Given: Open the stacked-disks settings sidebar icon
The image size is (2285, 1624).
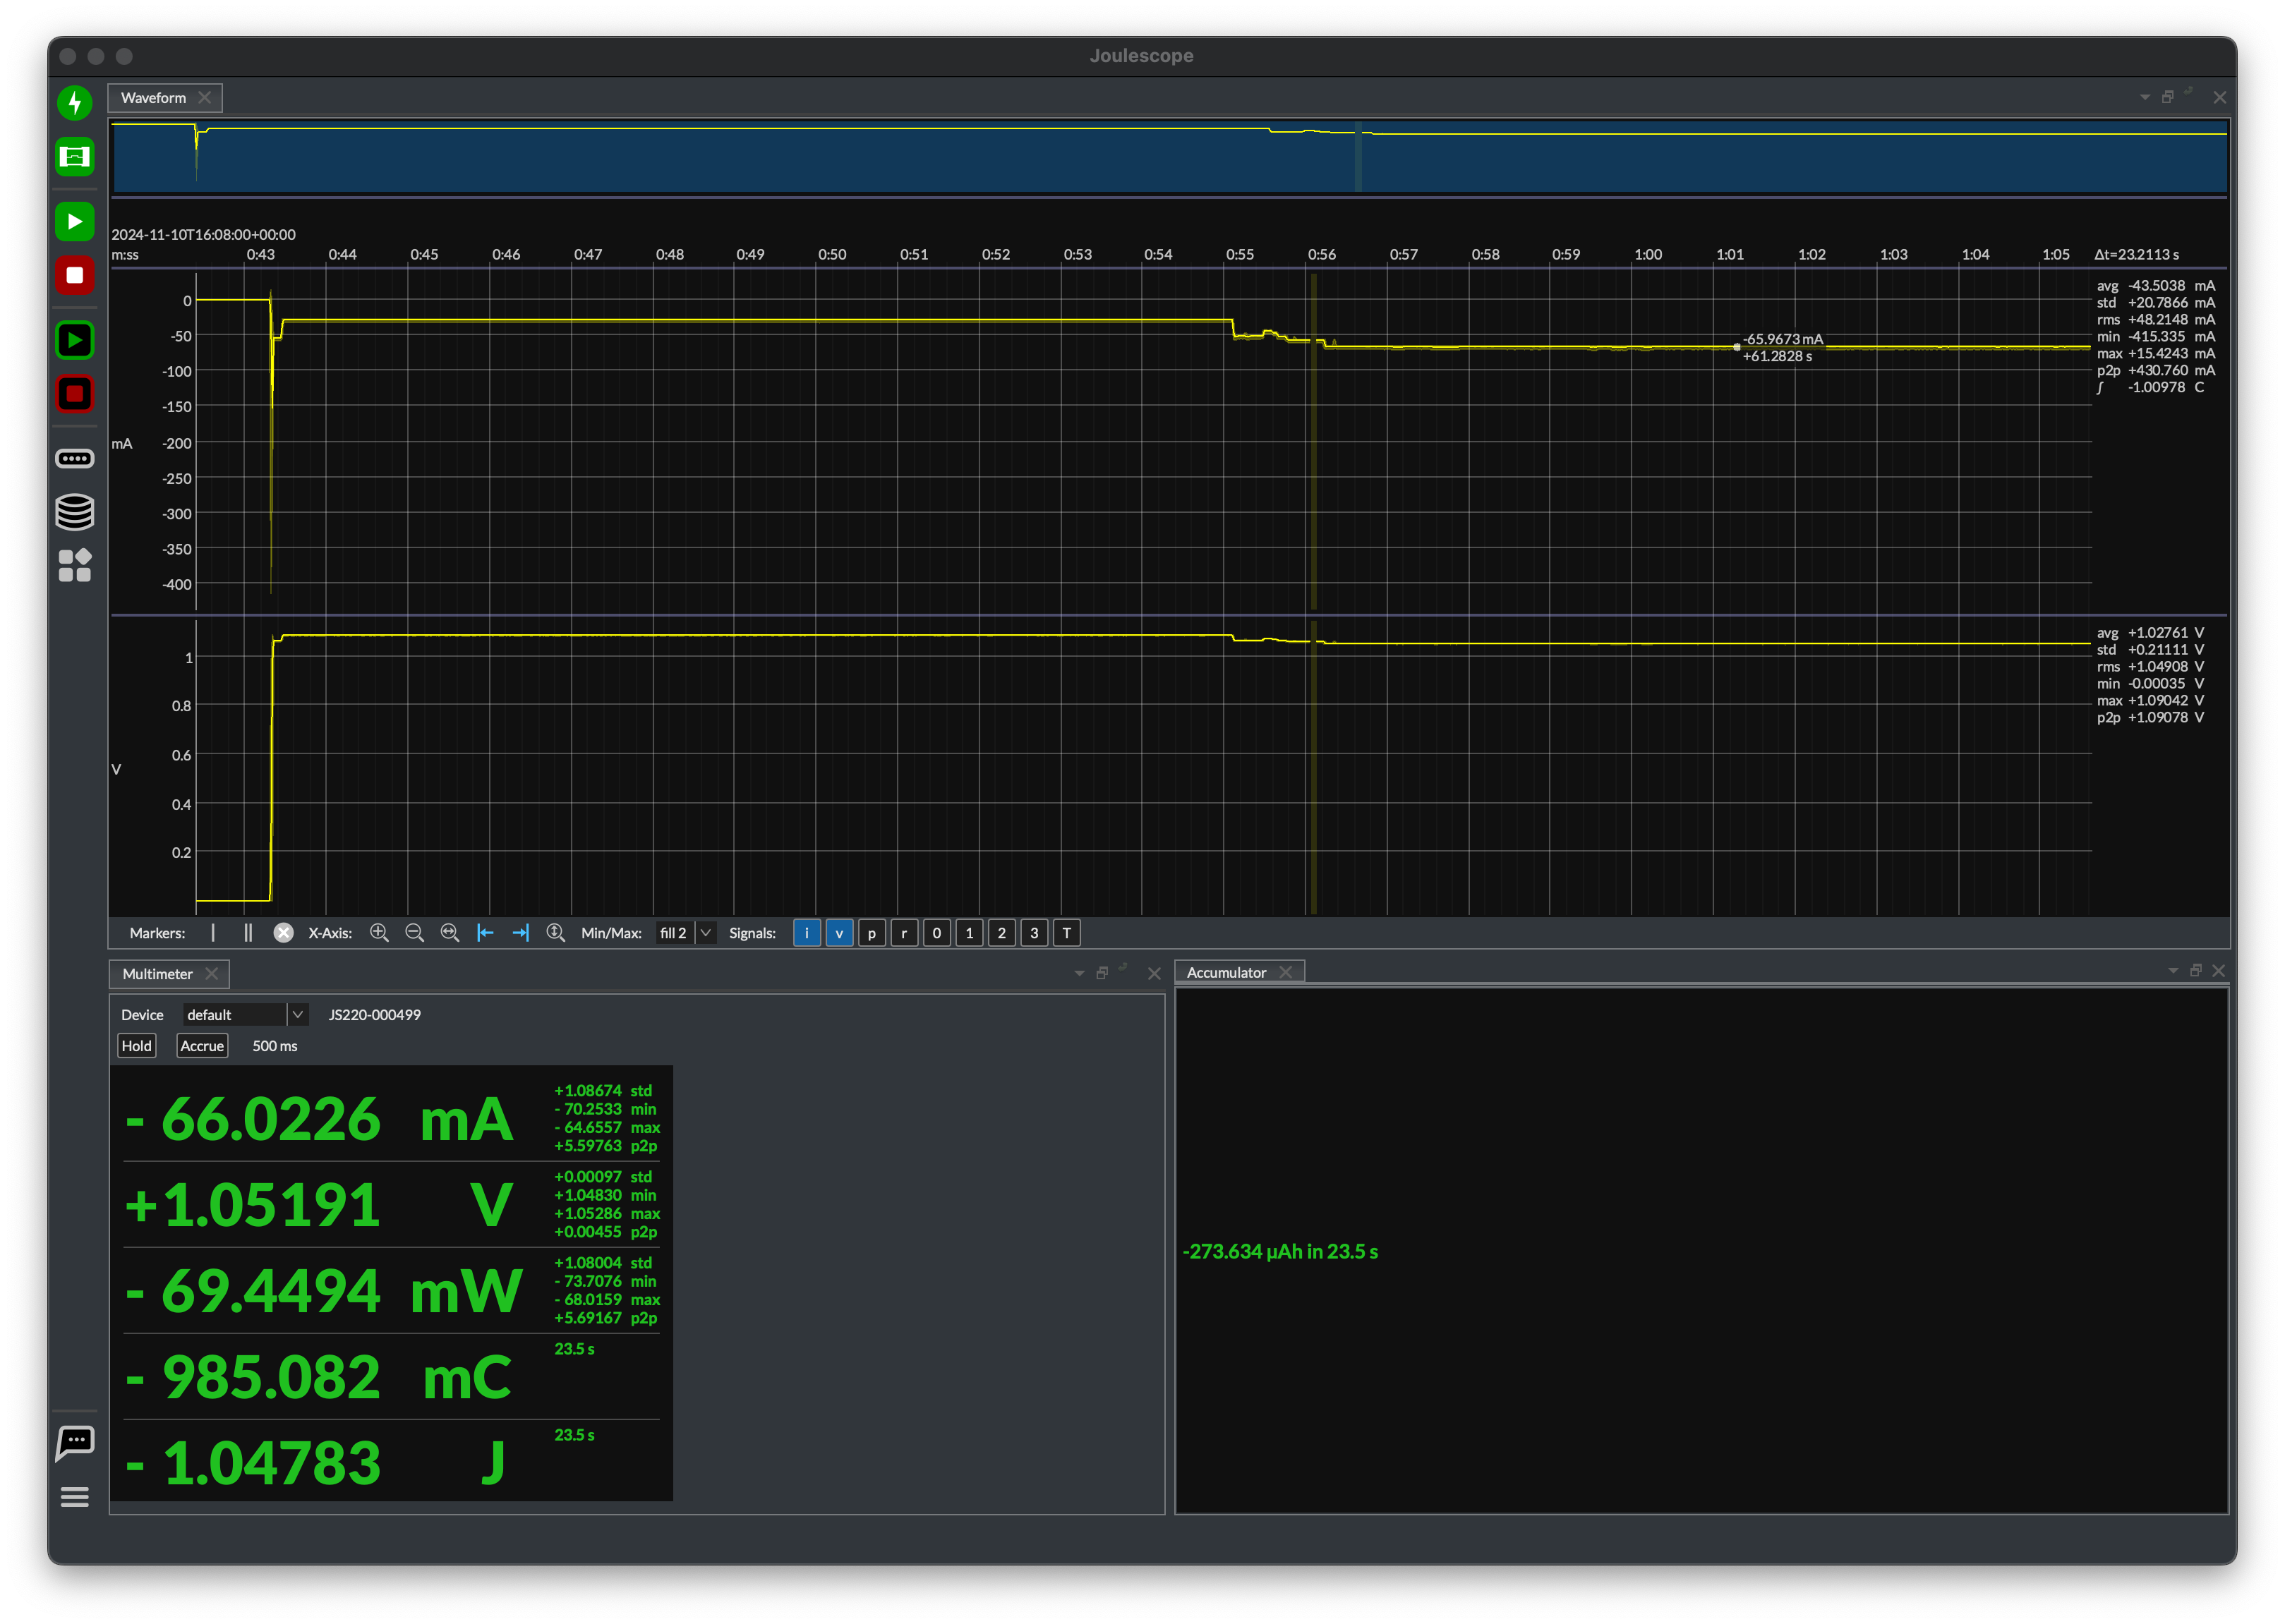Looking at the screenshot, I should pos(75,512).
